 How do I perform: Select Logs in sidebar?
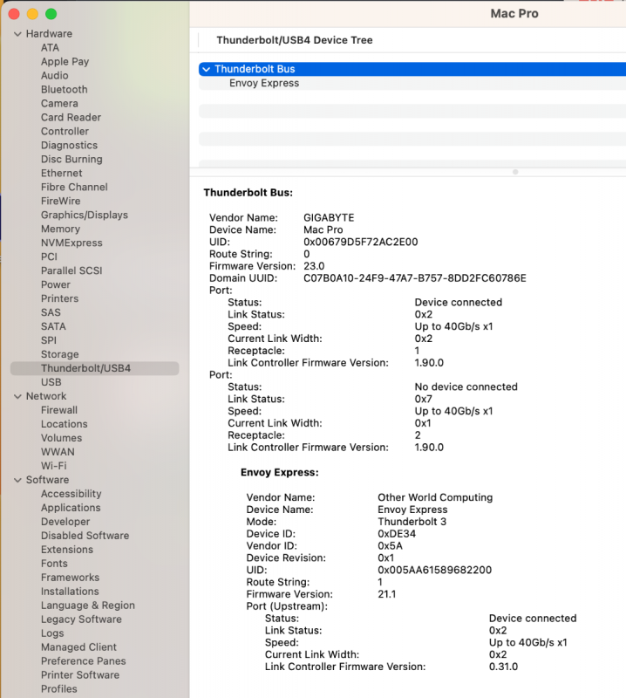pos(52,633)
